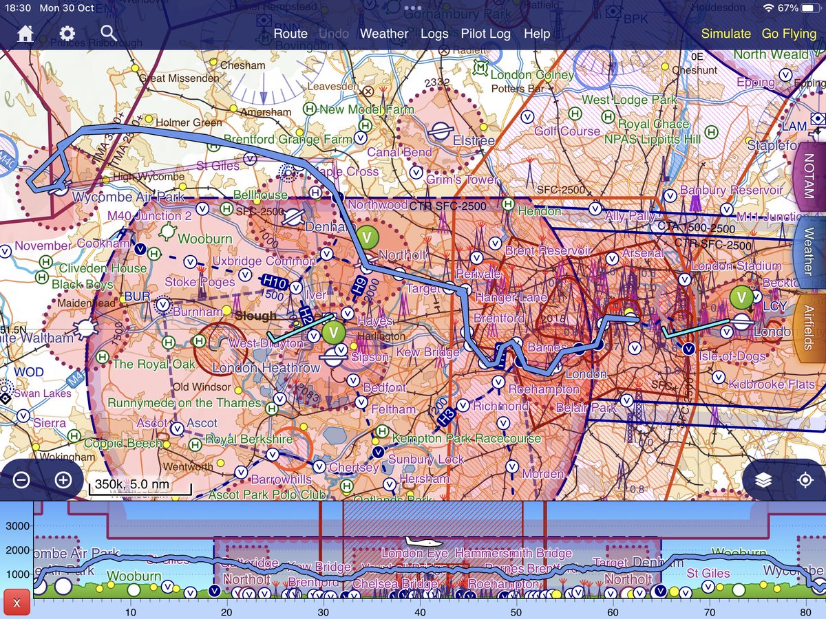
Task: Tap West Lodge Park label
Action: [630, 100]
